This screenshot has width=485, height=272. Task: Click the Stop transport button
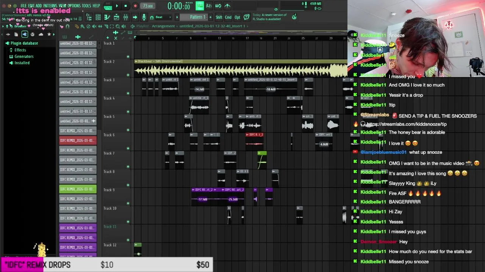pos(126,6)
